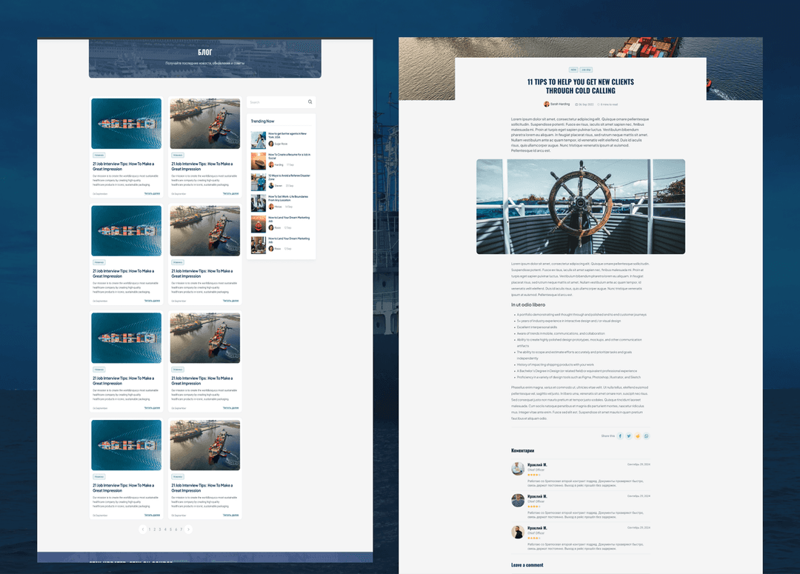
Task: Select page 4 in the pagination
Action: pos(165,530)
